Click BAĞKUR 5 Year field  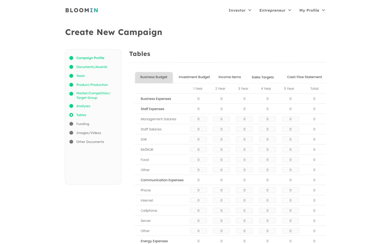click(291, 150)
